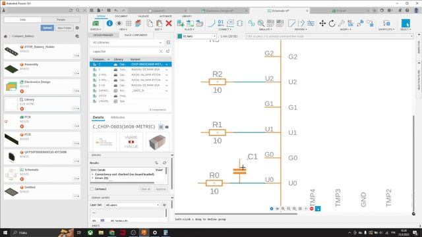This screenshot has height=237, width=422.
Task: Click the Compact_Battery breadcrumb
Action: (23, 36)
